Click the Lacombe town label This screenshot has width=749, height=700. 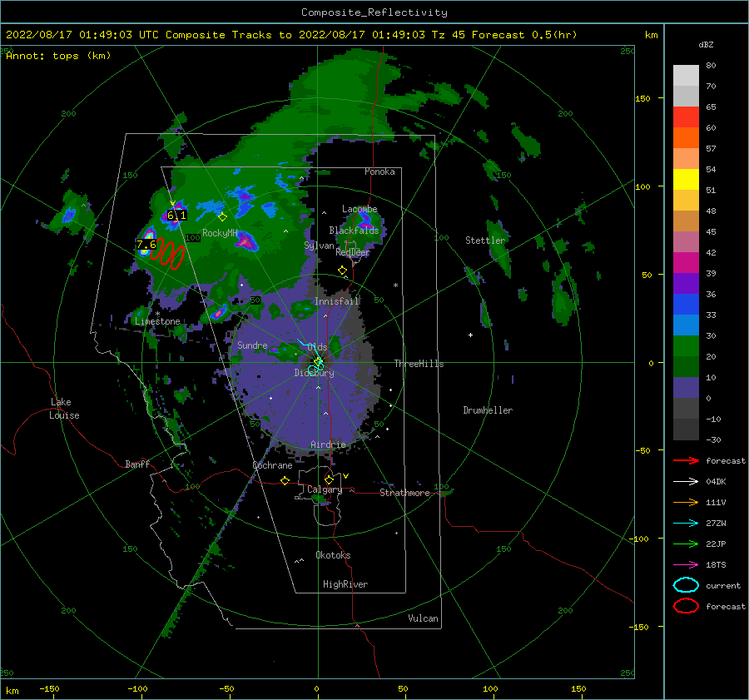(360, 209)
